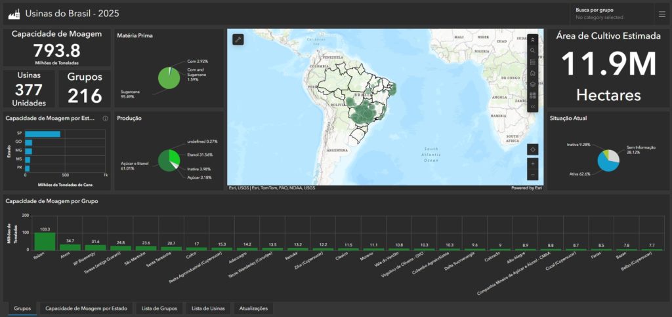Click the Usinas do Brasil - 2025 title
The height and width of the screenshot is (317, 672).
[72, 14]
